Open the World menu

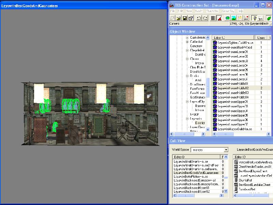pyautogui.click(x=199, y=11)
